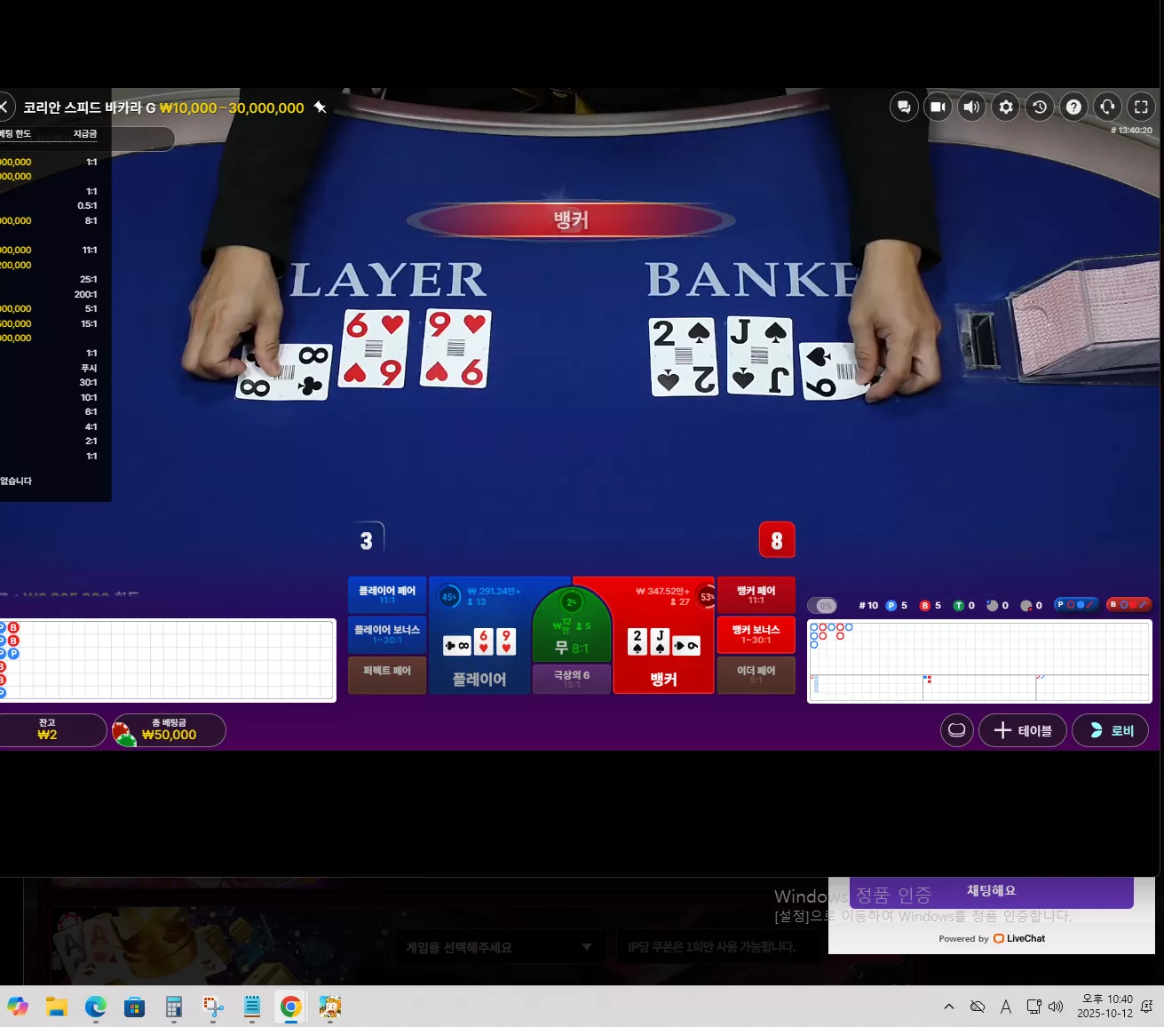
Task: Mute the game sound speaker icon
Action: tap(972, 107)
